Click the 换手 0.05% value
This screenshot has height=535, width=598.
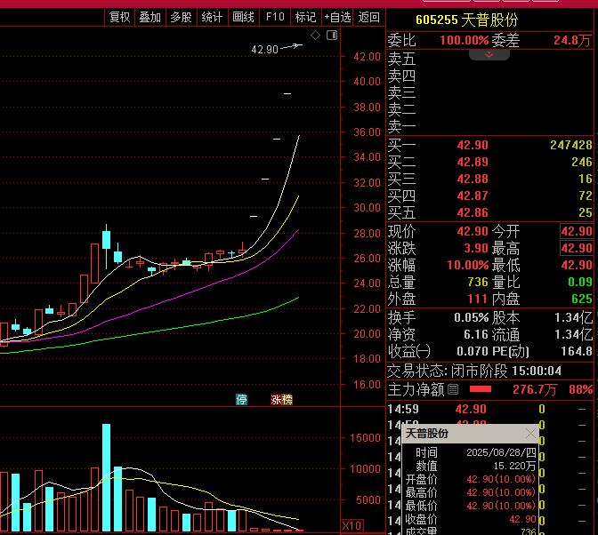[472, 317]
